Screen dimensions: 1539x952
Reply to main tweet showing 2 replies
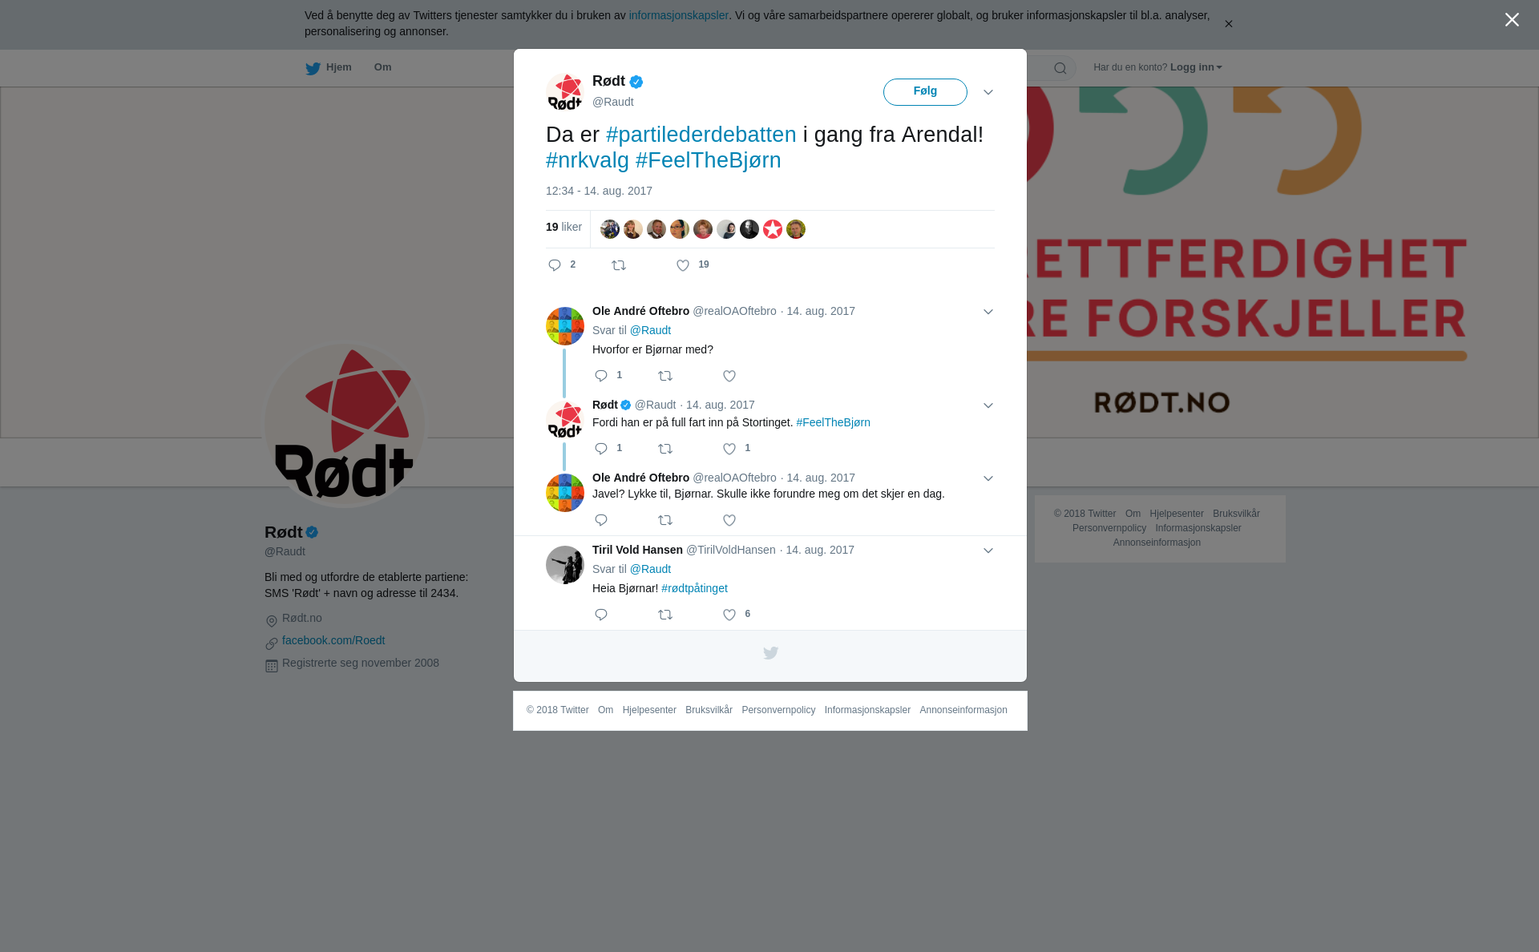pyautogui.click(x=555, y=265)
